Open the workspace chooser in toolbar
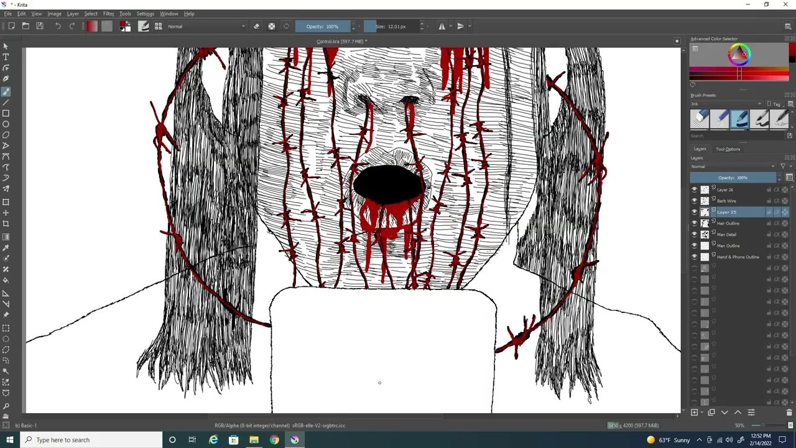 [787, 26]
